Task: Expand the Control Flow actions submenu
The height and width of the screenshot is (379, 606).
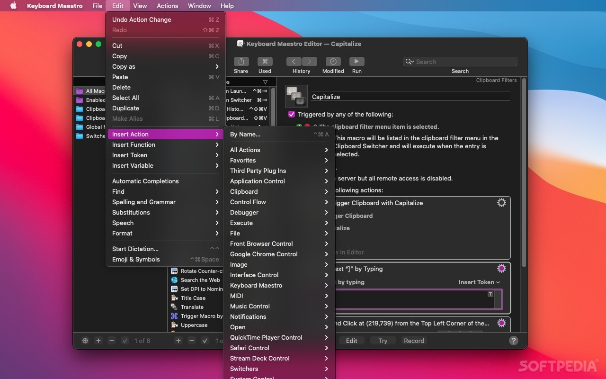Action: pos(279,202)
